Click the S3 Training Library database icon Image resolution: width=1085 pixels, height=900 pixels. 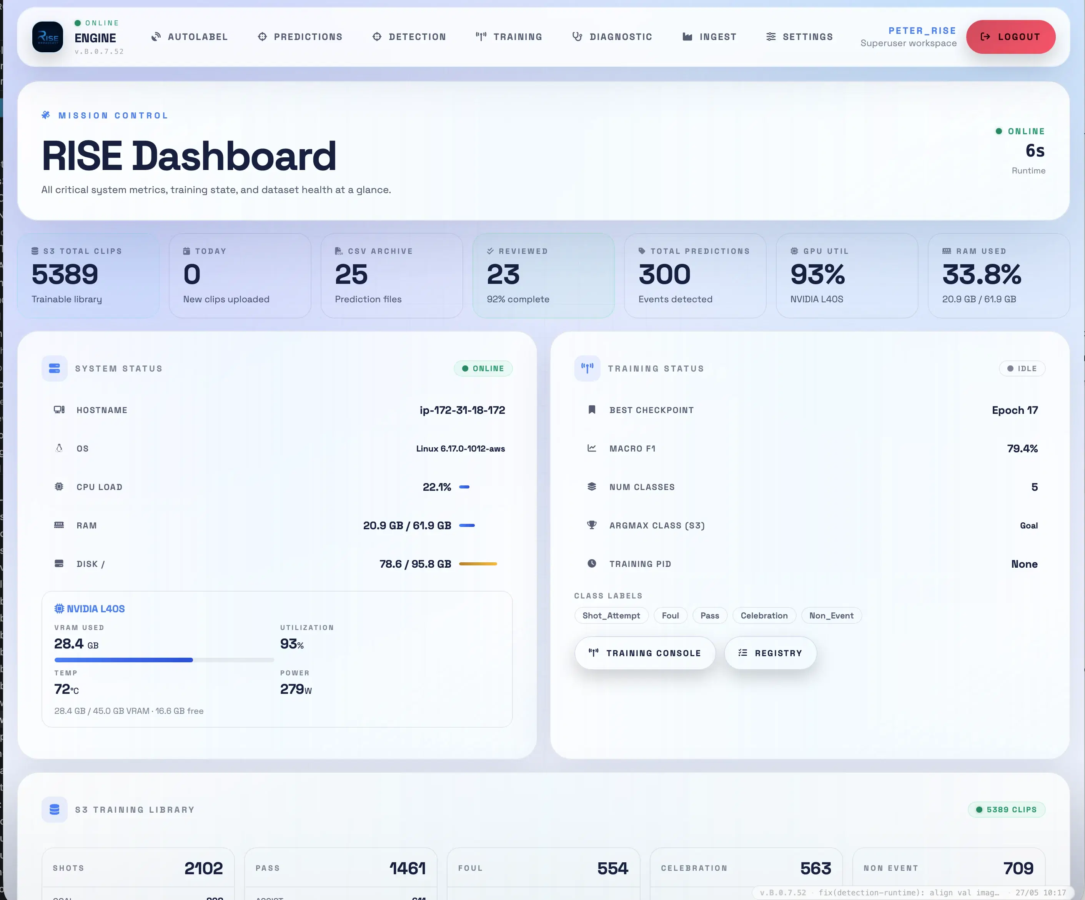[54, 810]
